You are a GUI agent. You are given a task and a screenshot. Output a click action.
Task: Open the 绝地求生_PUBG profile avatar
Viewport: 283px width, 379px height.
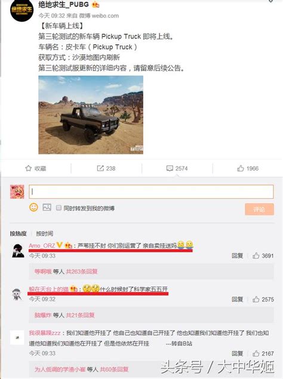21,10
